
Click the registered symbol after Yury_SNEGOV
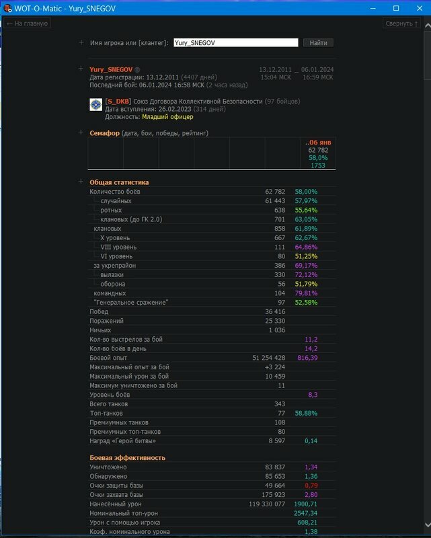click(x=137, y=69)
